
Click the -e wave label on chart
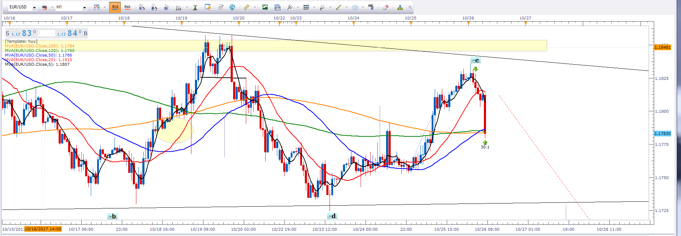[475, 60]
